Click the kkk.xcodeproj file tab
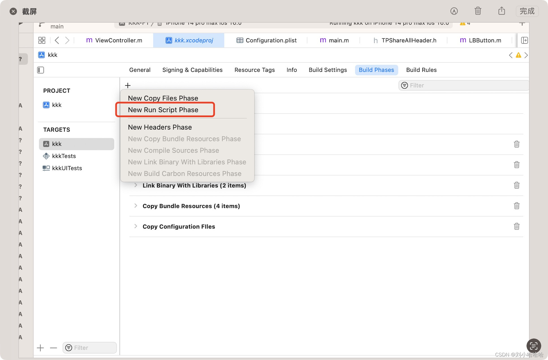This screenshot has width=548, height=360. click(x=189, y=40)
